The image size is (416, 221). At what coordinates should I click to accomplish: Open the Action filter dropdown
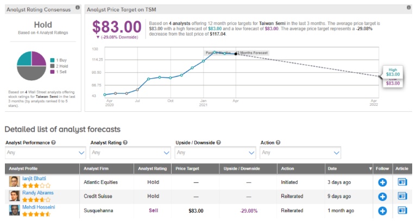click(300, 153)
